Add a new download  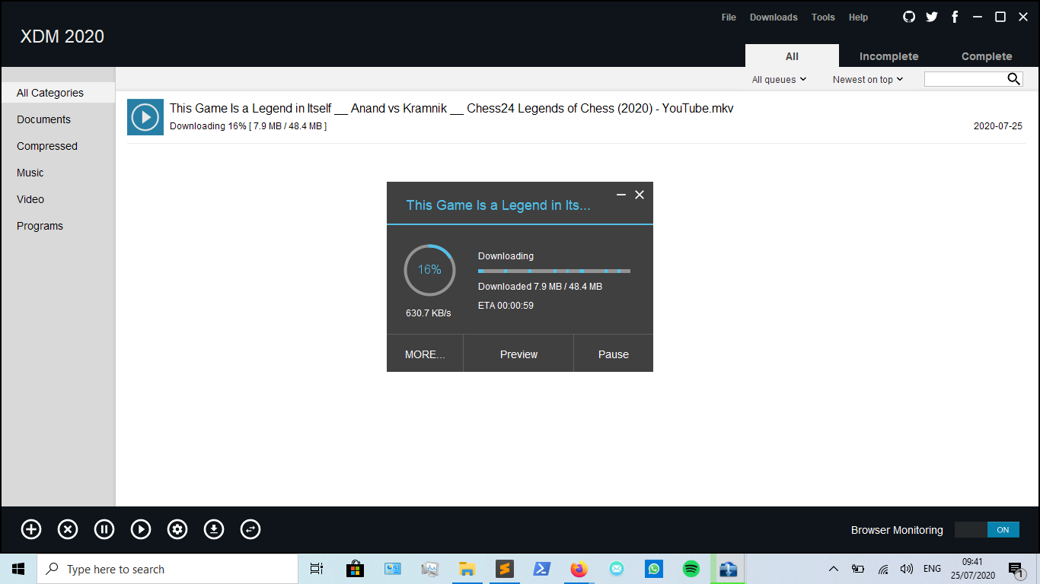tap(30, 529)
